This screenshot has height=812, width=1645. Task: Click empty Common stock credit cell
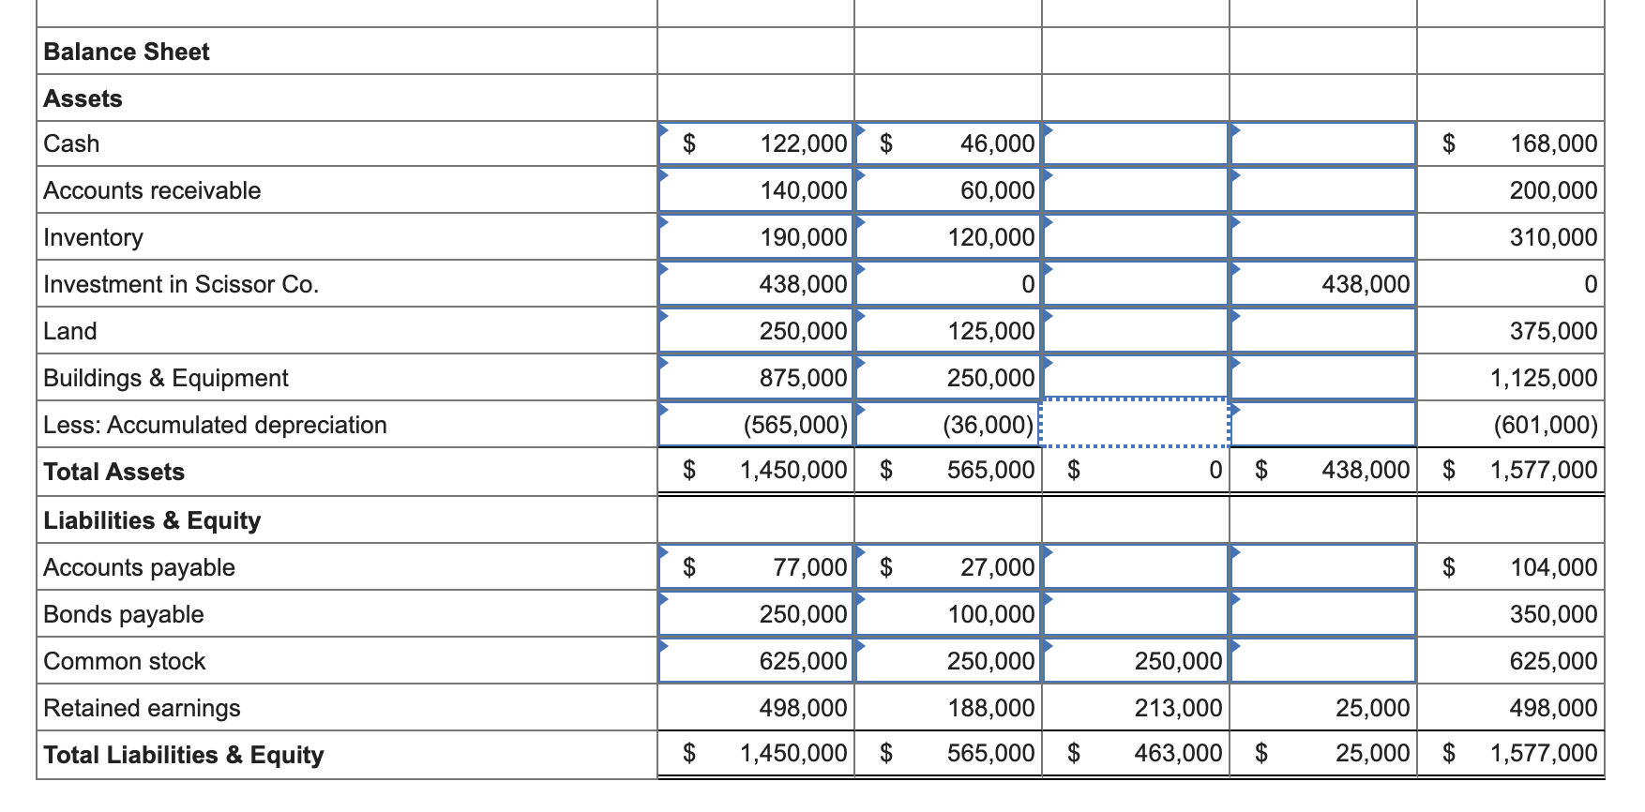click(1322, 661)
